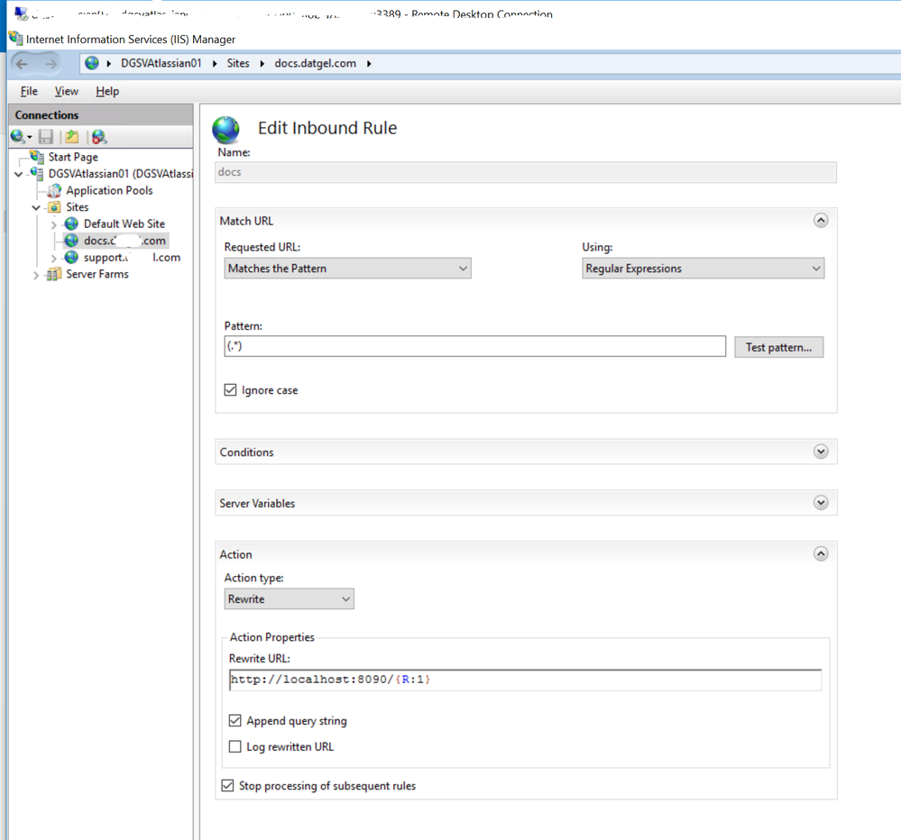
Task: Click DGSVAtlassian01 in the breadcrumb
Action: coord(161,63)
